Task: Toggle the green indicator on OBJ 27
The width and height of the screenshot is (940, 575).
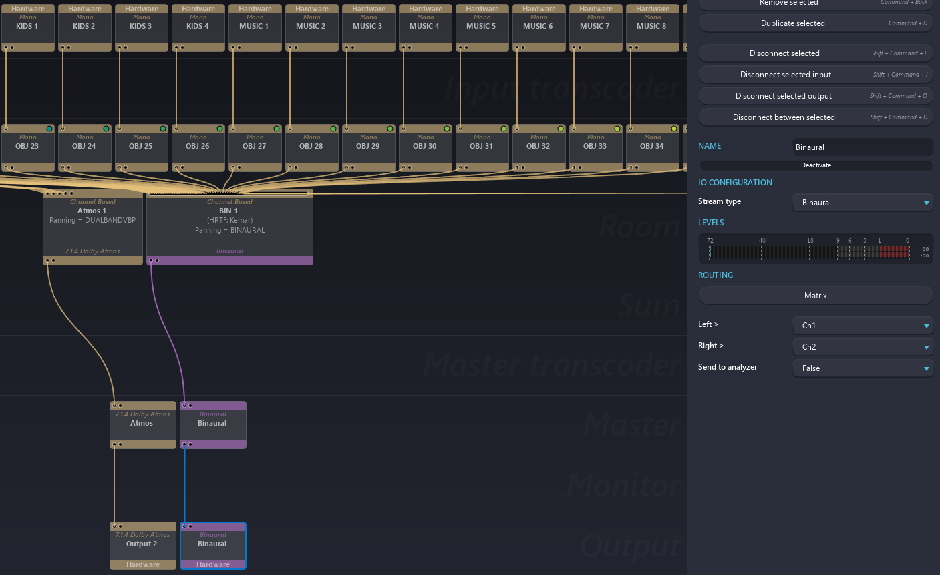Action: [277, 129]
